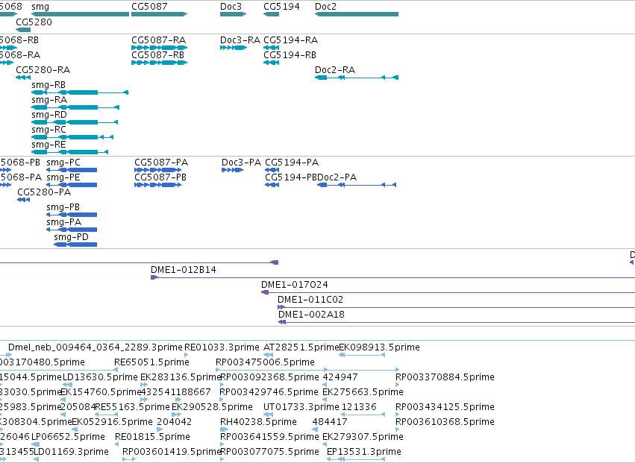Open the CG5280-RA transcript label
Image resolution: width=635 pixels, height=463 pixels.
coord(43,69)
